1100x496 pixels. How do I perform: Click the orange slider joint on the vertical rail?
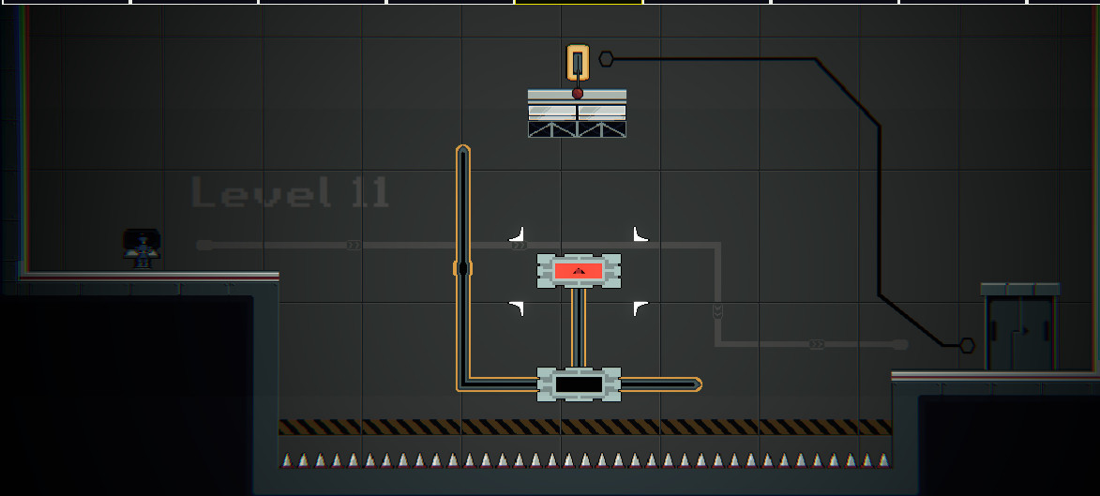tap(461, 269)
